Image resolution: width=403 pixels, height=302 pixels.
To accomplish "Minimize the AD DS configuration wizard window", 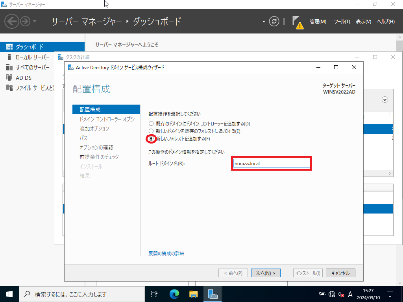I will pos(318,67).
